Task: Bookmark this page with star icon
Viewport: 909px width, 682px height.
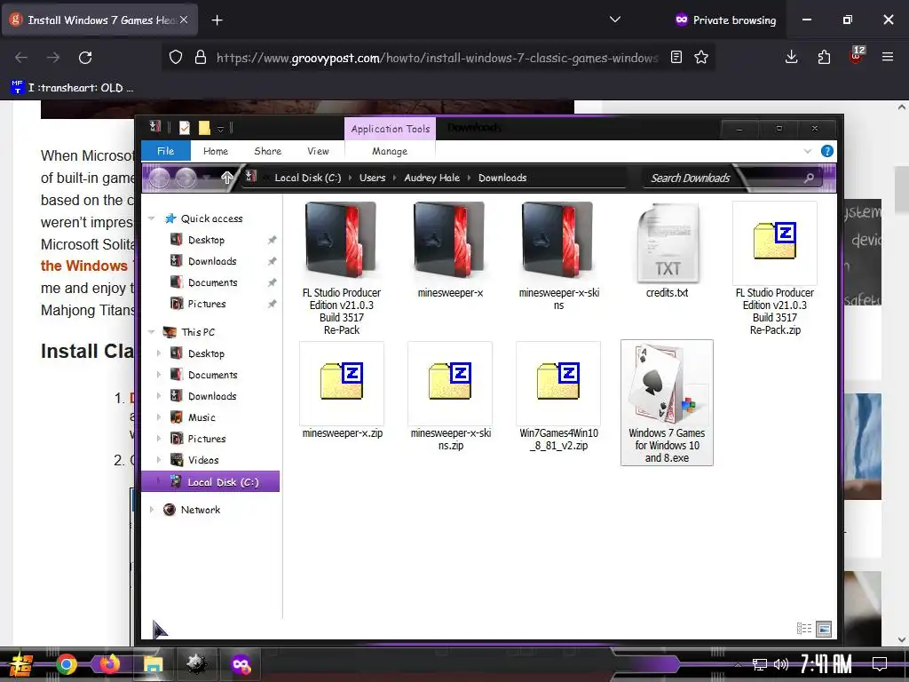Action: pyautogui.click(x=701, y=57)
